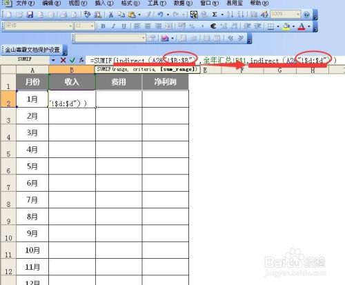The width and height of the screenshot is (345, 285).
Task: Select row 5 header
Action: click(x=8, y=150)
